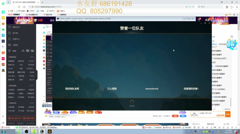Launch OBS from the Windows taskbar

26,131
